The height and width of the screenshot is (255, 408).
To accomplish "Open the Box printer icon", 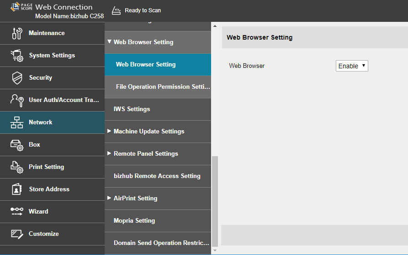I will click(17, 145).
